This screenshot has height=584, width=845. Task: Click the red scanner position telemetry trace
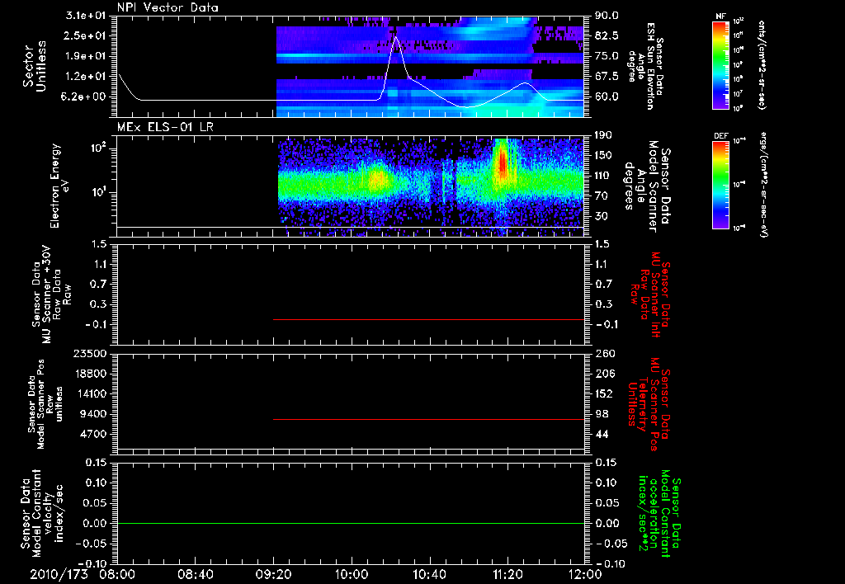click(429, 419)
